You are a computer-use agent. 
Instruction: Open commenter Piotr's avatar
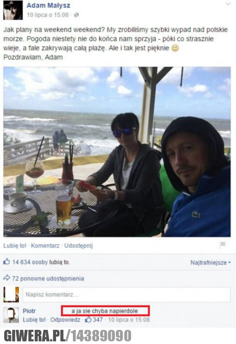tap(11, 315)
